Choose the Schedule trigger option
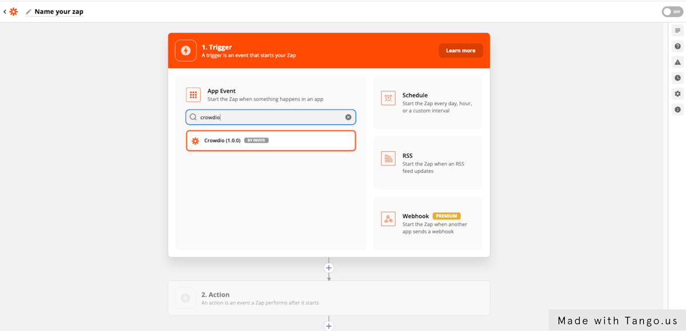The height and width of the screenshot is (331, 686). [x=428, y=102]
